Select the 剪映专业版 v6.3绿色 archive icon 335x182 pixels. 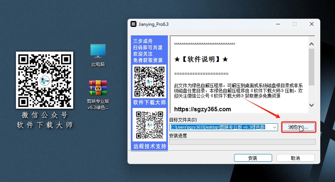pyautogui.click(x=98, y=95)
